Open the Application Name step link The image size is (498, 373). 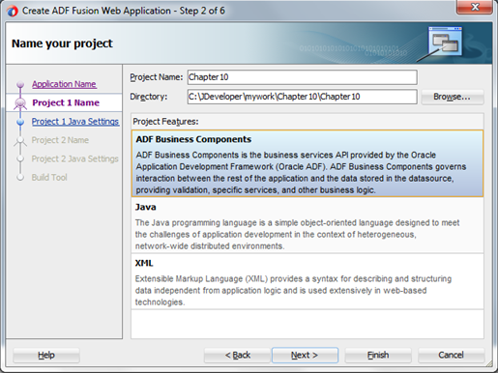64,84
